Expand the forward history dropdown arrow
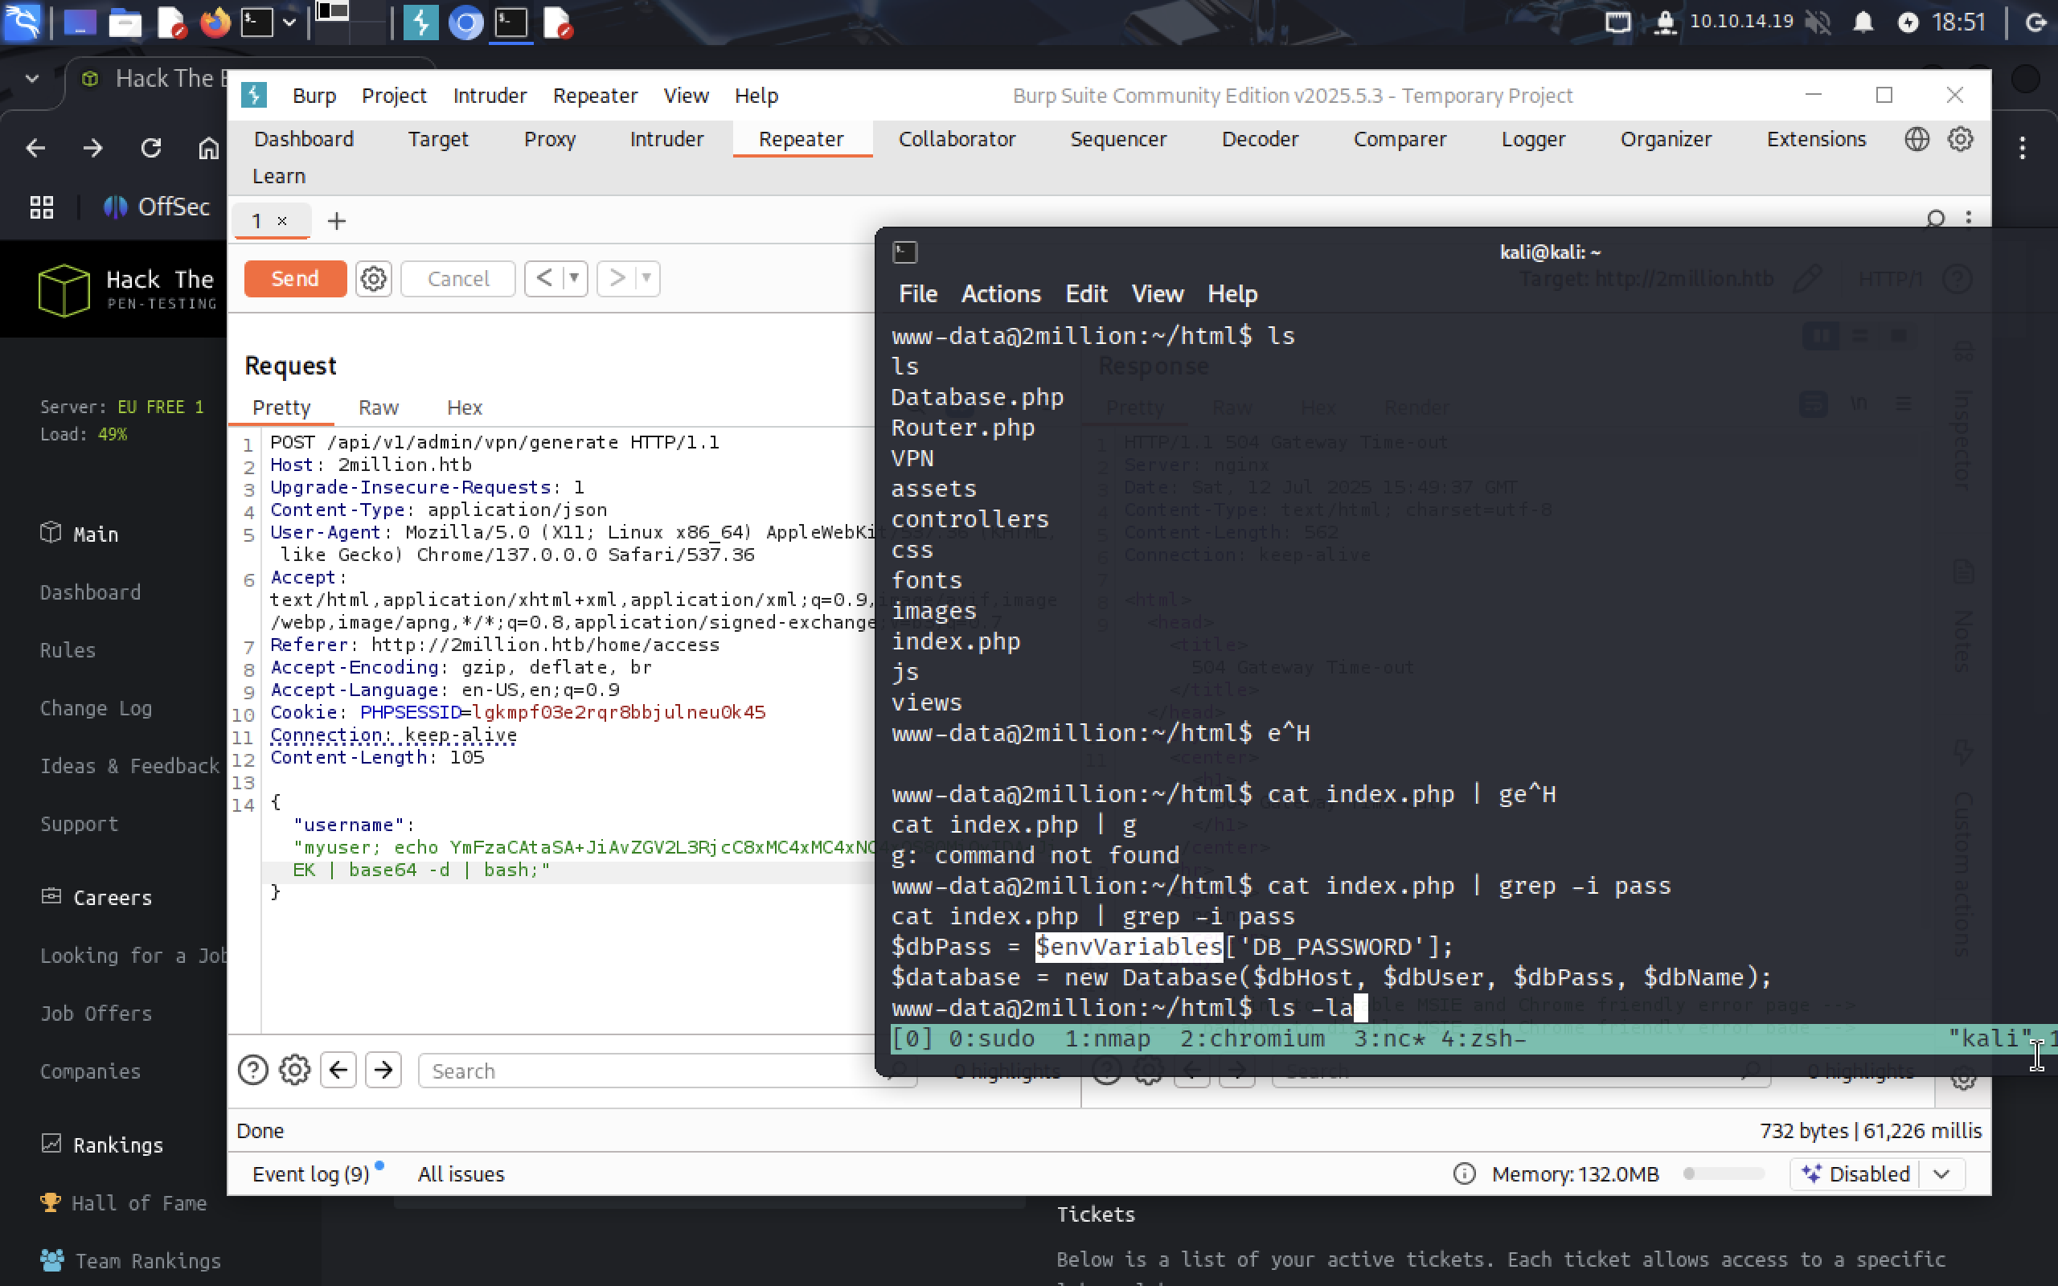The height and width of the screenshot is (1286, 2058). [647, 278]
